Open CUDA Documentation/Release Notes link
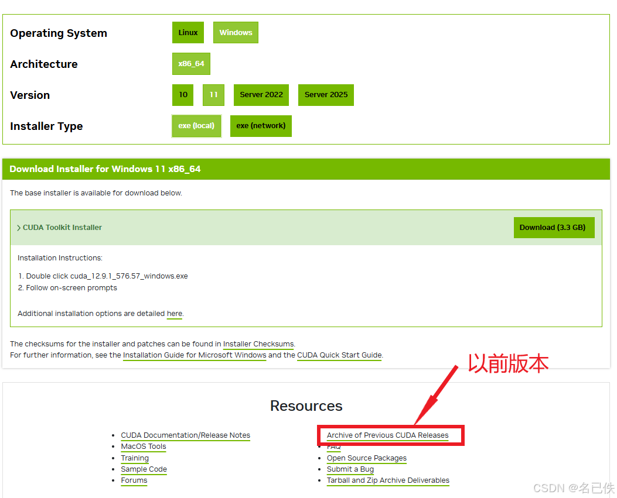Viewport: 617px width, 498px height. (x=185, y=435)
